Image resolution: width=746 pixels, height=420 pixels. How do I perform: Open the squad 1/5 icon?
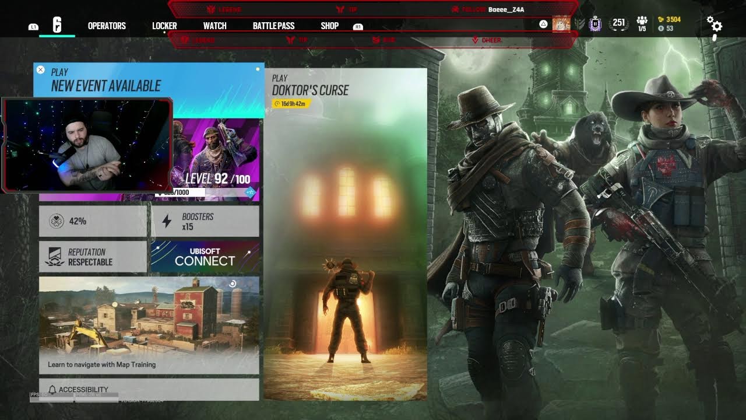pos(642,23)
